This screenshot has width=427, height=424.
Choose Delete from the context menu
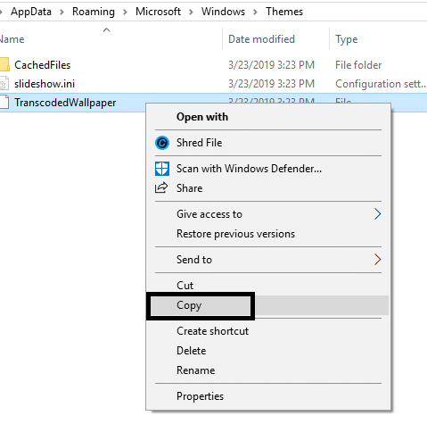coord(268,351)
